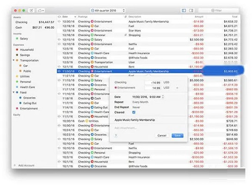The image size is (252, 185).
Task: Adjust the date stepper arrows in popover
Action: (163, 97)
